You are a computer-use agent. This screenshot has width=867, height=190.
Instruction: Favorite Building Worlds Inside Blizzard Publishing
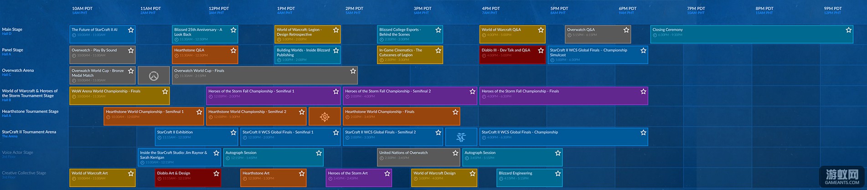336,51
